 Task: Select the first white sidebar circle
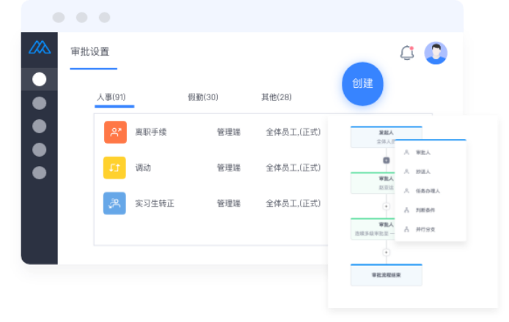pos(40,79)
